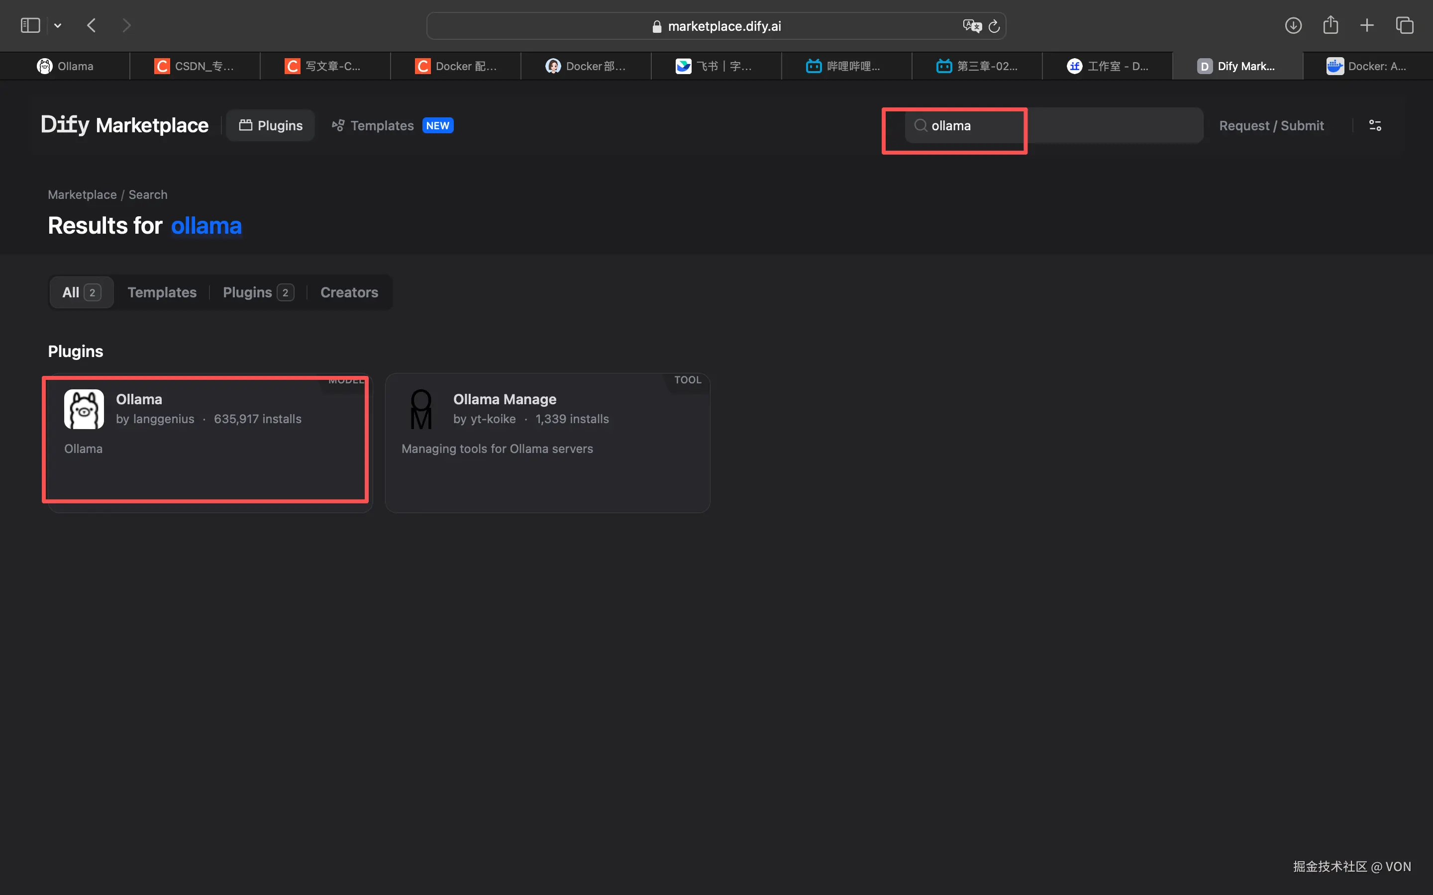Viewport: 1433px width, 895px height.
Task: Go back using the back arrow
Action: point(91,25)
